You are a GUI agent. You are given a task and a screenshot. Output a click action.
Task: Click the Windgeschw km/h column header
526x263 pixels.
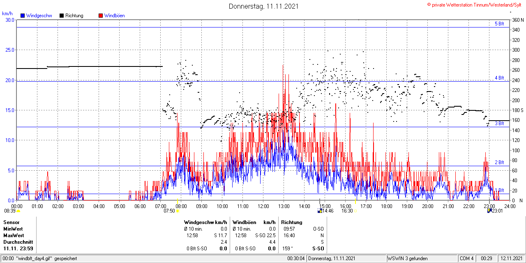coord(206,222)
